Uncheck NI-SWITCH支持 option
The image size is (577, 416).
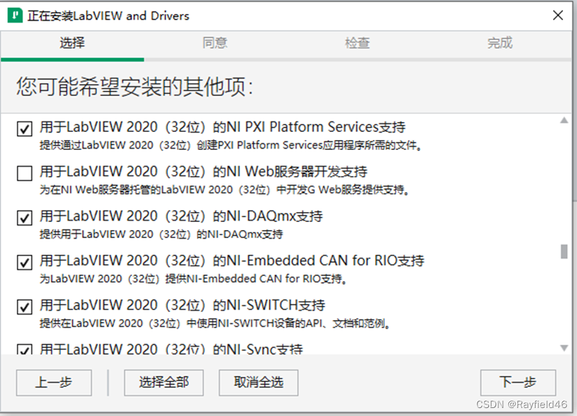point(24,307)
